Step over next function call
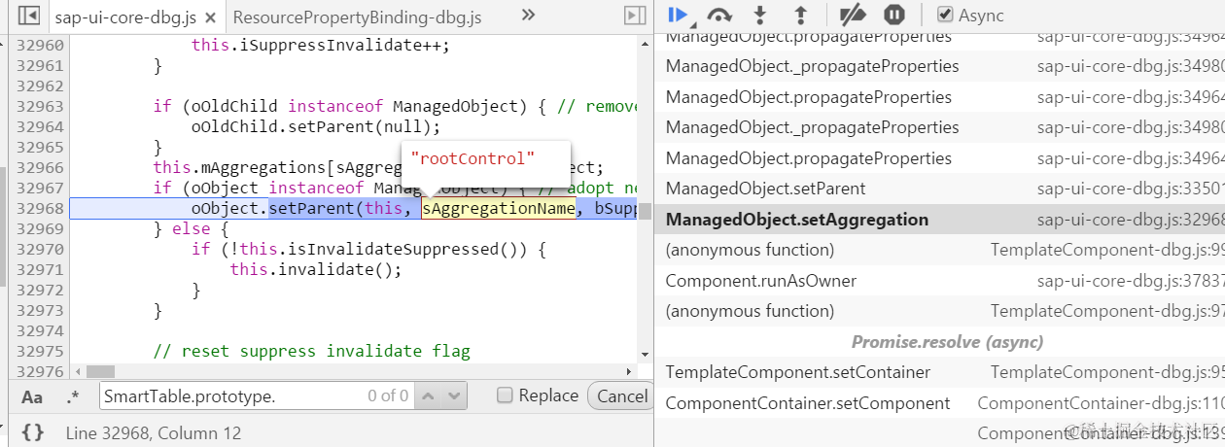Viewport: 1225px width, 447px height. (x=719, y=15)
